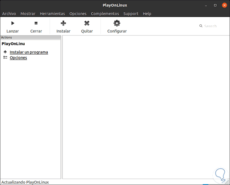Open the Archivo menu
This screenshot has height=185, width=230.
[9, 14]
